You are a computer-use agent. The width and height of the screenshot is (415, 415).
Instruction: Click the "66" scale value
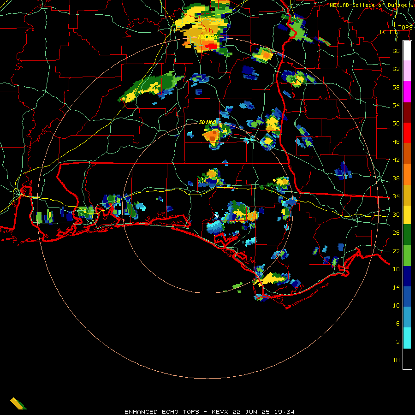click(396, 51)
